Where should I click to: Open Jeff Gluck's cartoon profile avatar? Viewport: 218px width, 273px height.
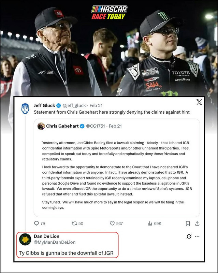(x=25, y=109)
